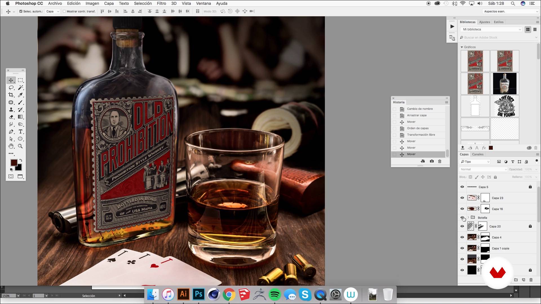Delete current state in Historia panel
Image resolution: width=541 pixels, height=304 pixels.
click(x=440, y=161)
